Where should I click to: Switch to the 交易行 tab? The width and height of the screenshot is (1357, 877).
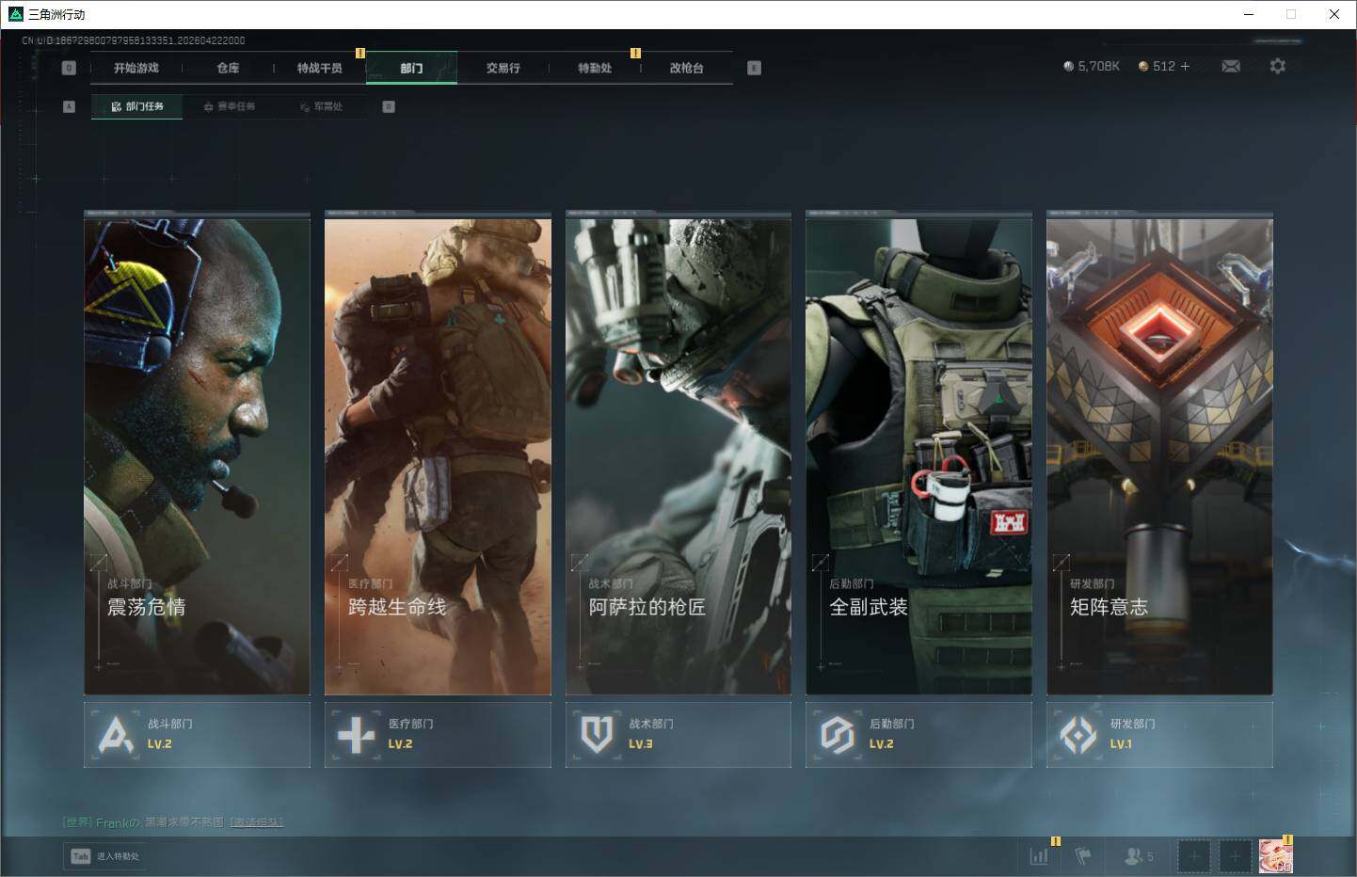(503, 68)
